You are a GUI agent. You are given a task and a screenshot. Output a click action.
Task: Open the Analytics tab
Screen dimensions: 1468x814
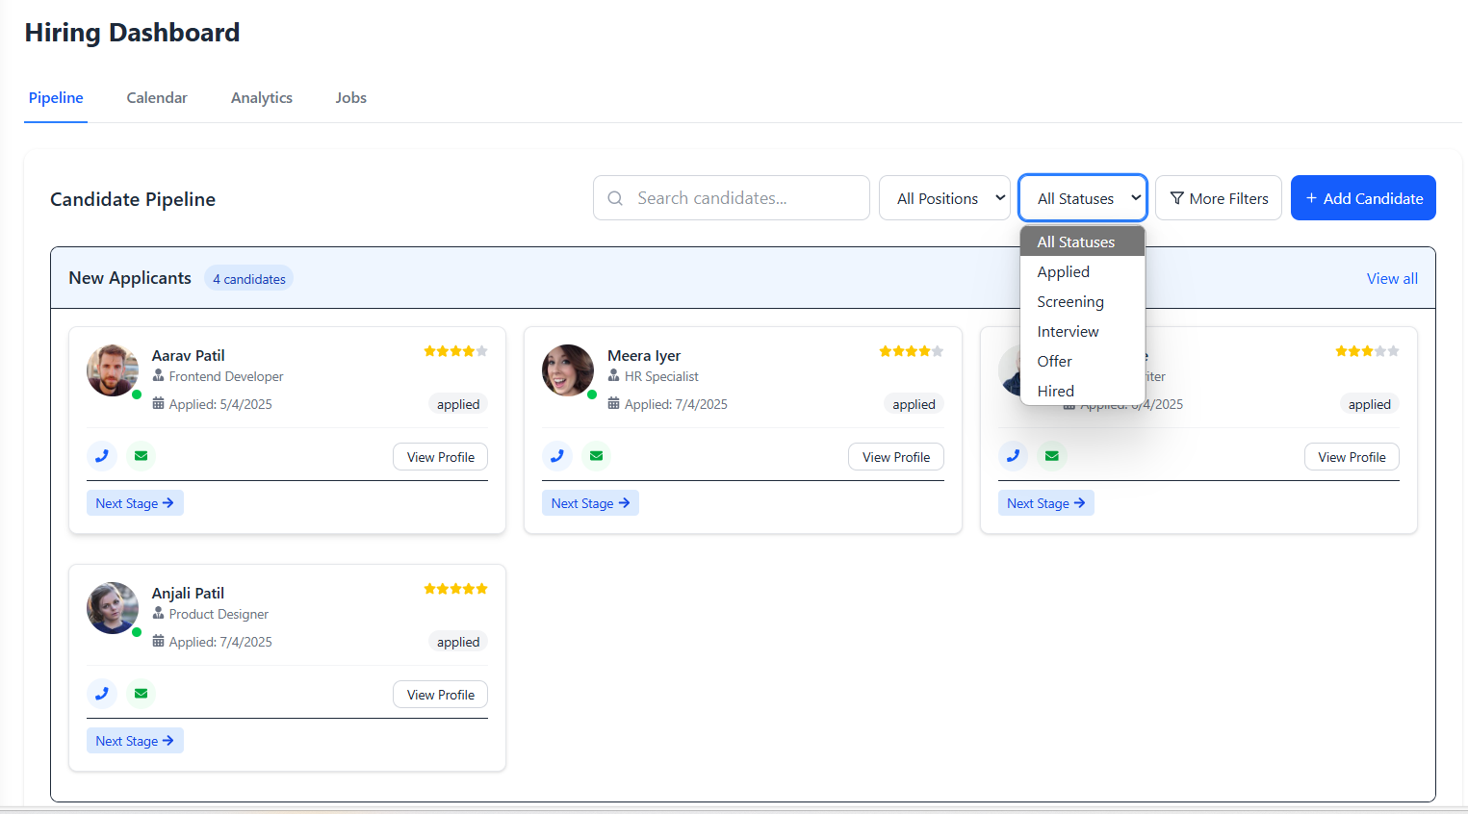[261, 97]
